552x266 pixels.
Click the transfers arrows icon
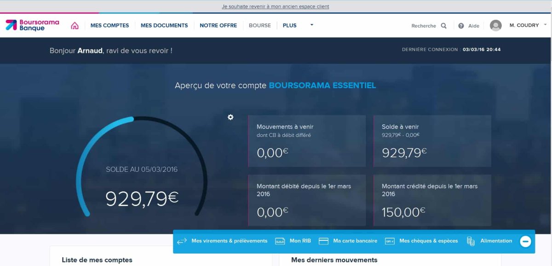tap(182, 241)
